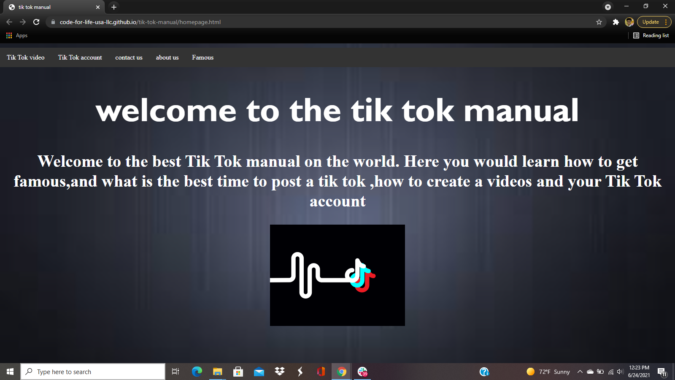The height and width of the screenshot is (380, 675).
Task: Open the volume speaker tray icon
Action: coord(620,372)
